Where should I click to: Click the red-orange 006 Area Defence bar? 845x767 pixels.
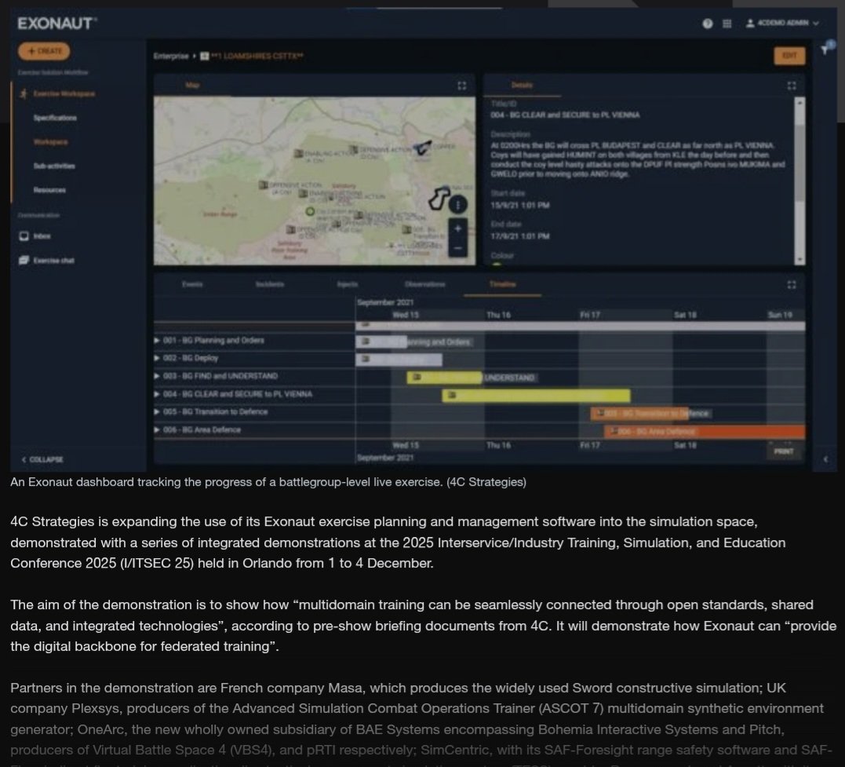705,432
